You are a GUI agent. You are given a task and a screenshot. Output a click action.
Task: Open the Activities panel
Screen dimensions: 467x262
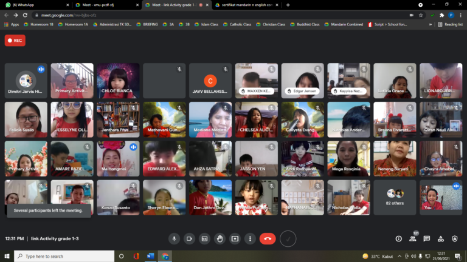tap(441, 239)
